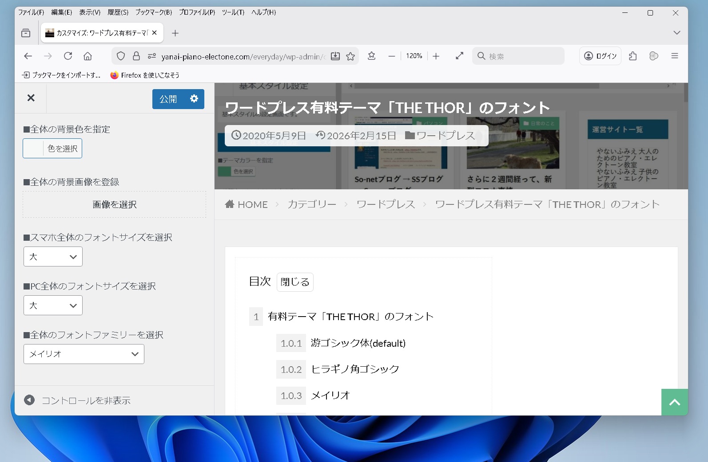The height and width of the screenshot is (462, 708).
Task: Click the 画像を選択 button for background image
Action: click(x=115, y=204)
